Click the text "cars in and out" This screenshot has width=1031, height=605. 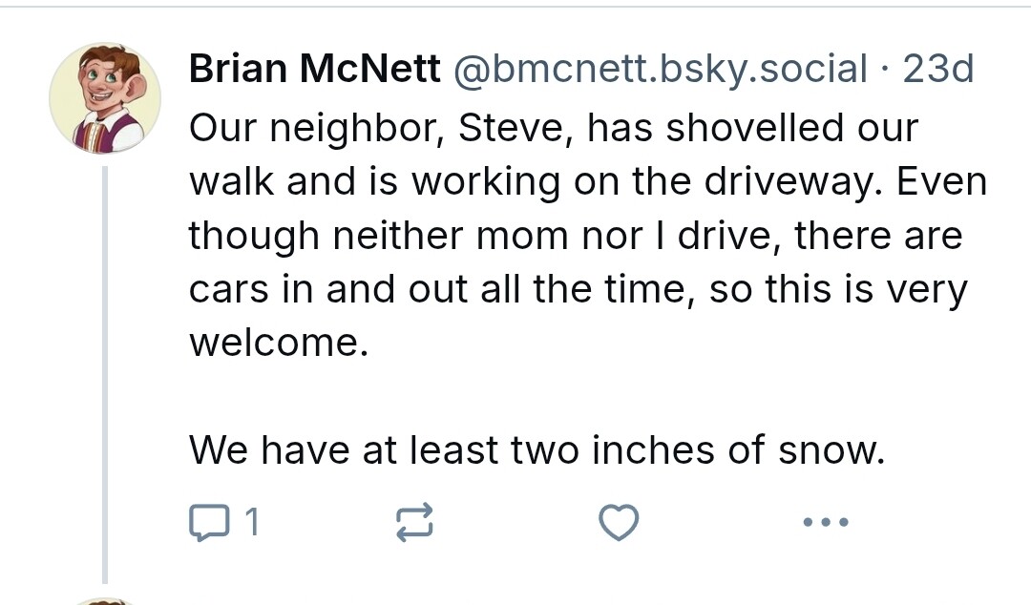328,289
